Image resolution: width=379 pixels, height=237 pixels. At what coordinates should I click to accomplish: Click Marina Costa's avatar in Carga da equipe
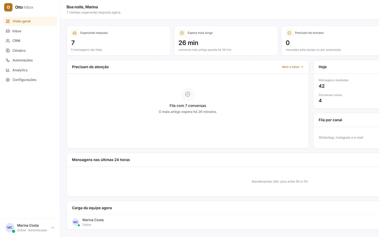76,222
